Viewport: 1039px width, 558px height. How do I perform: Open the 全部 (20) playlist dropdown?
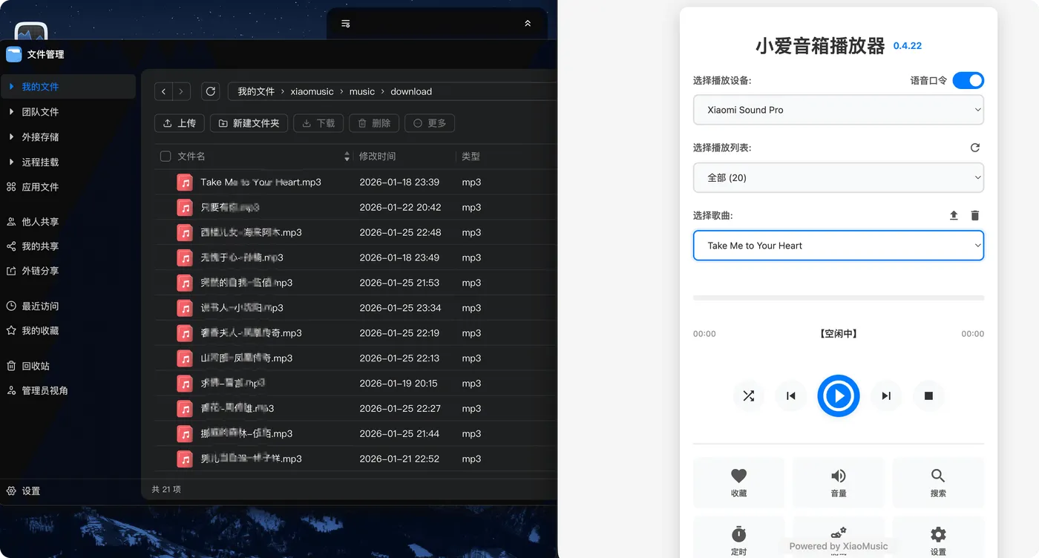tap(839, 177)
